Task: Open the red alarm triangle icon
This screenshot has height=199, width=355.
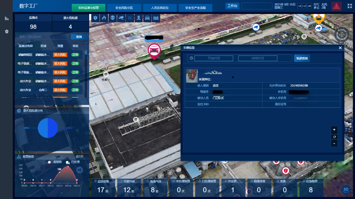Action: (336, 6)
